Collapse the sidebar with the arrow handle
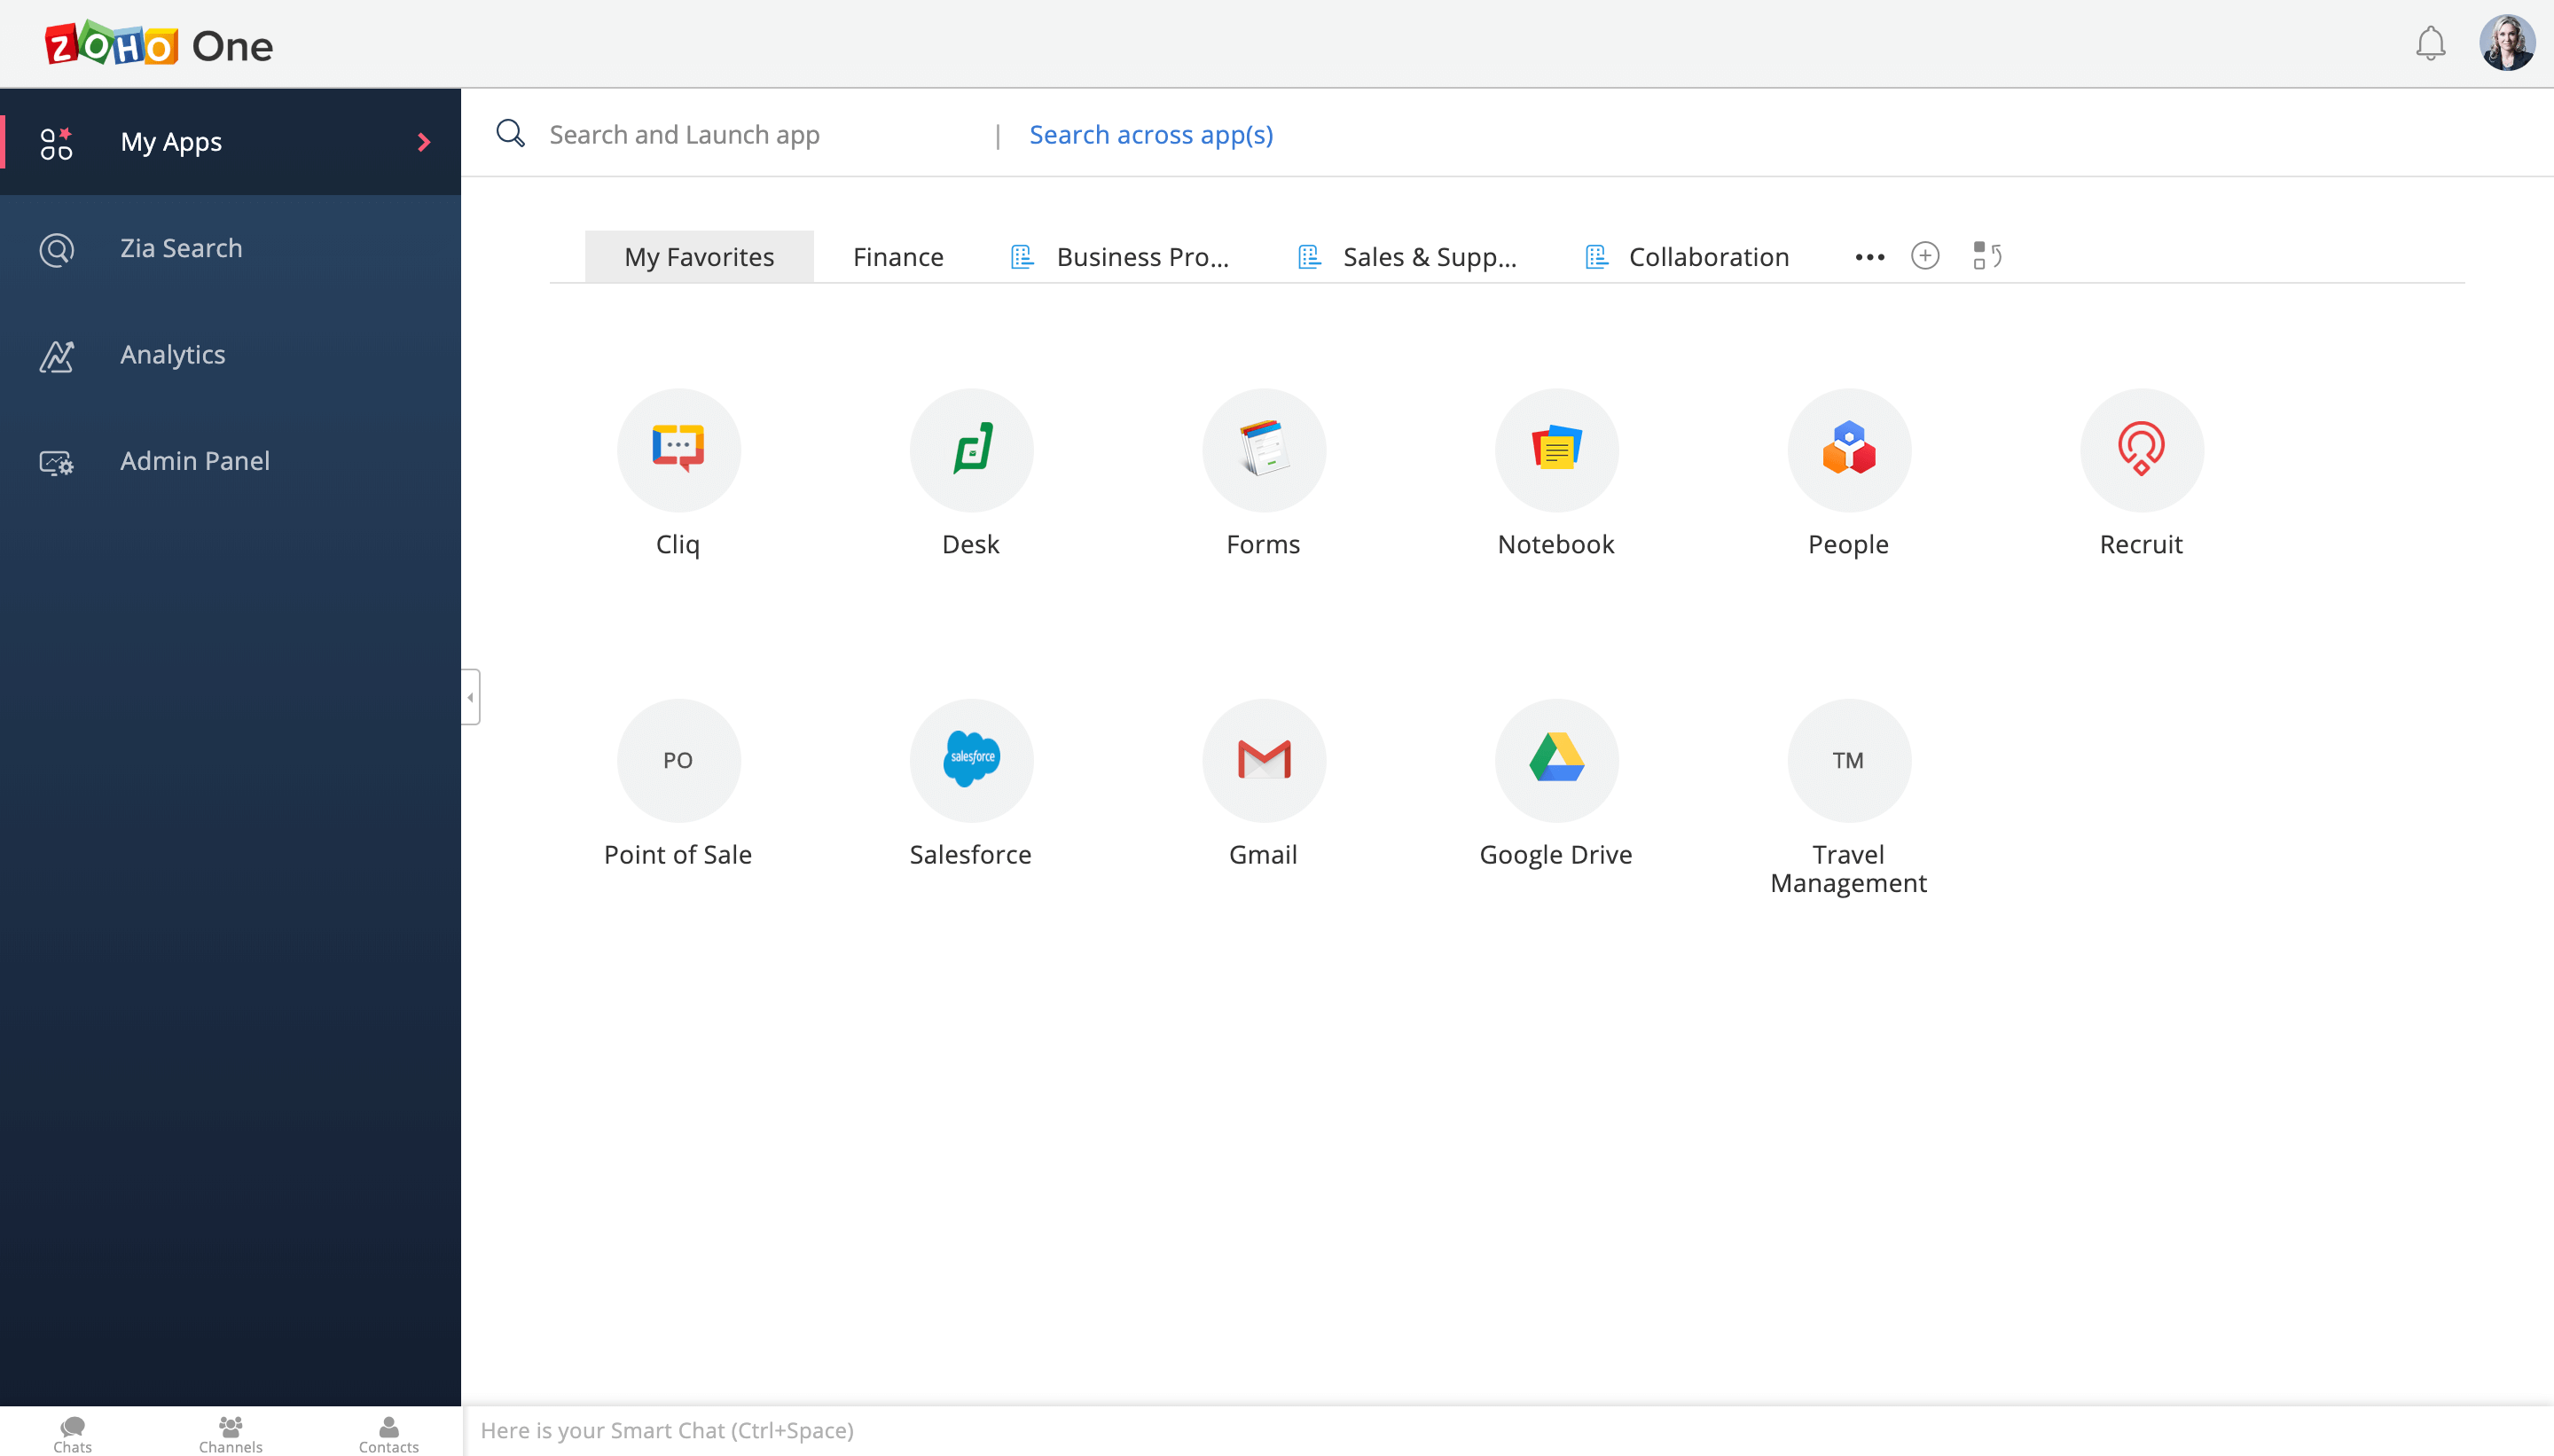 (x=469, y=696)
